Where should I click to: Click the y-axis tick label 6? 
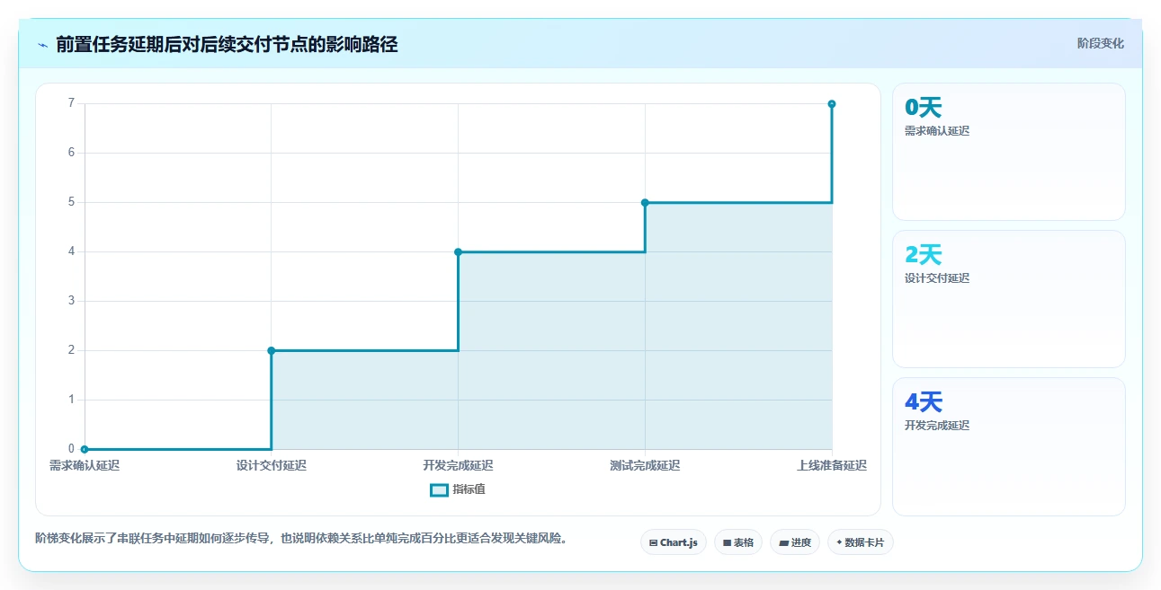tap(71, 153)
